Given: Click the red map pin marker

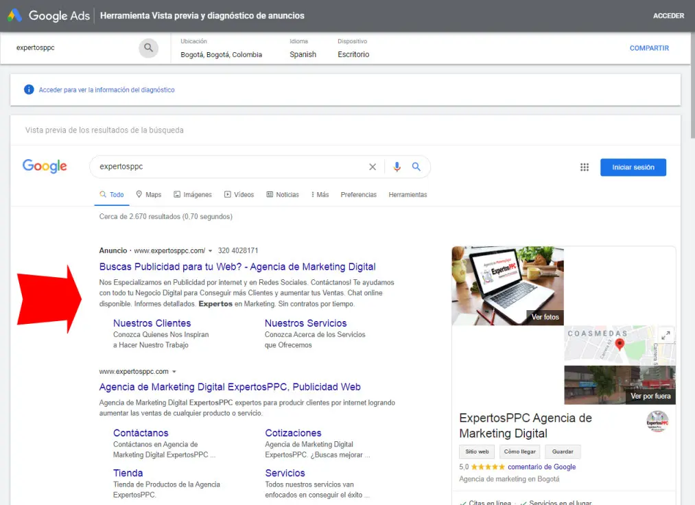Looking at the screenshot, I should (x=620, y=344).
